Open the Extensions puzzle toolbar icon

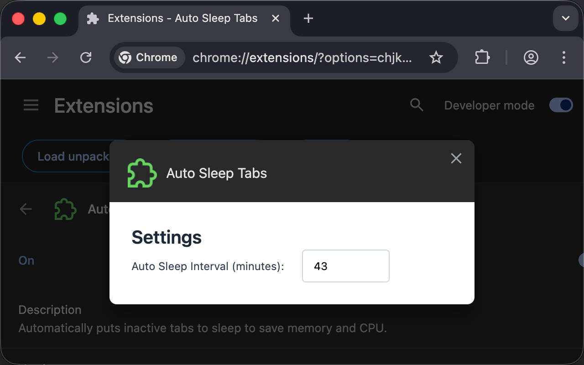pyautogui.click(x=482, y=57)
